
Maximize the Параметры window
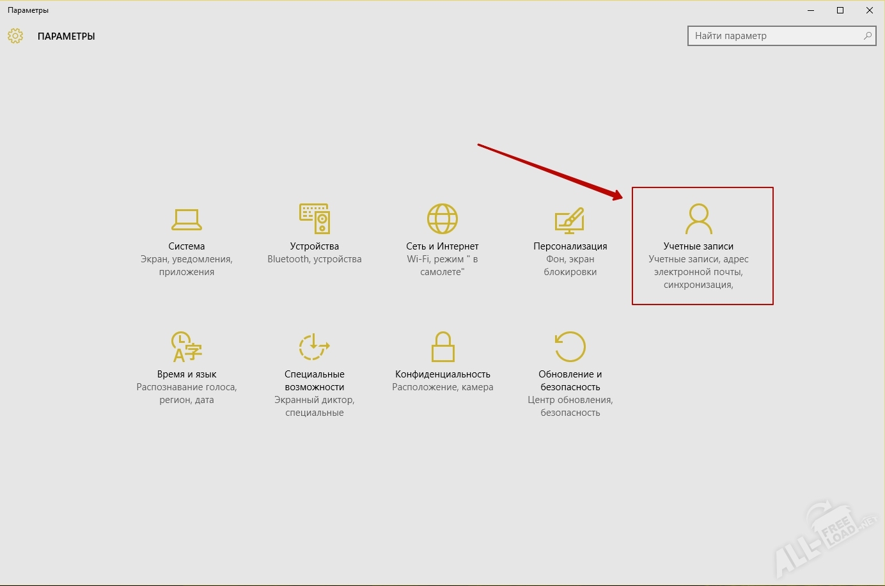[840, 10]
